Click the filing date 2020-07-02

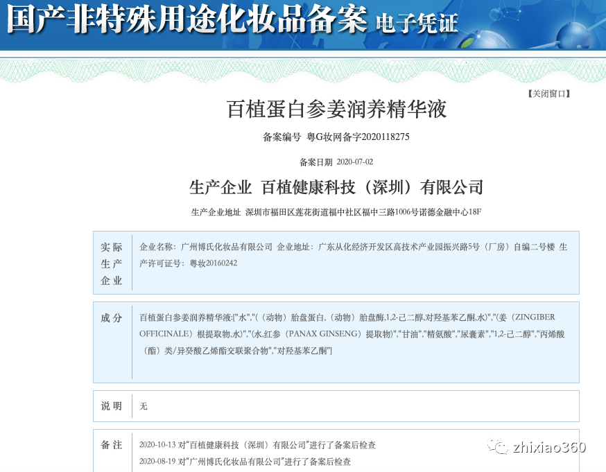tap(355, 162)
